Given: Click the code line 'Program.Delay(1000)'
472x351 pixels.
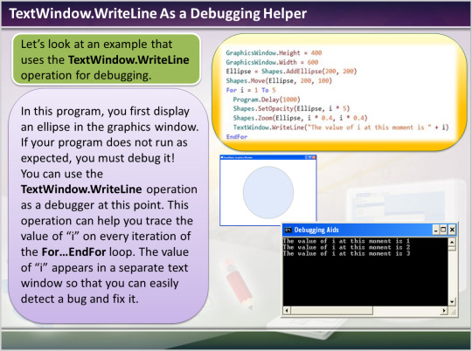Looking at the screenshot, I should point(267,100).
